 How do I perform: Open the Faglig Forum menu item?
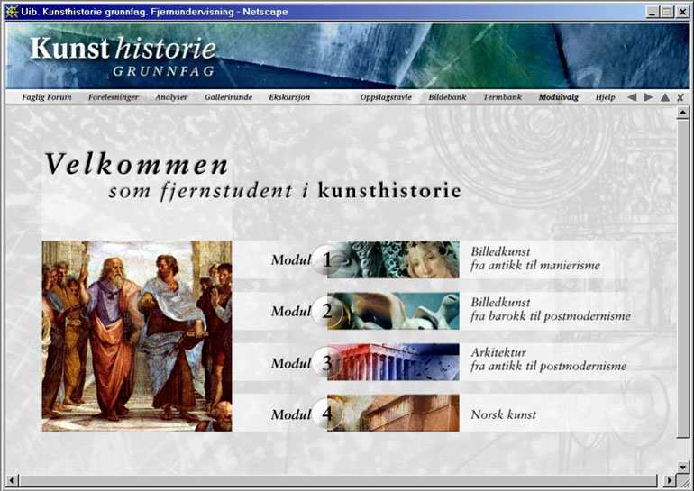pyautogui.click(x=45, y=97)
